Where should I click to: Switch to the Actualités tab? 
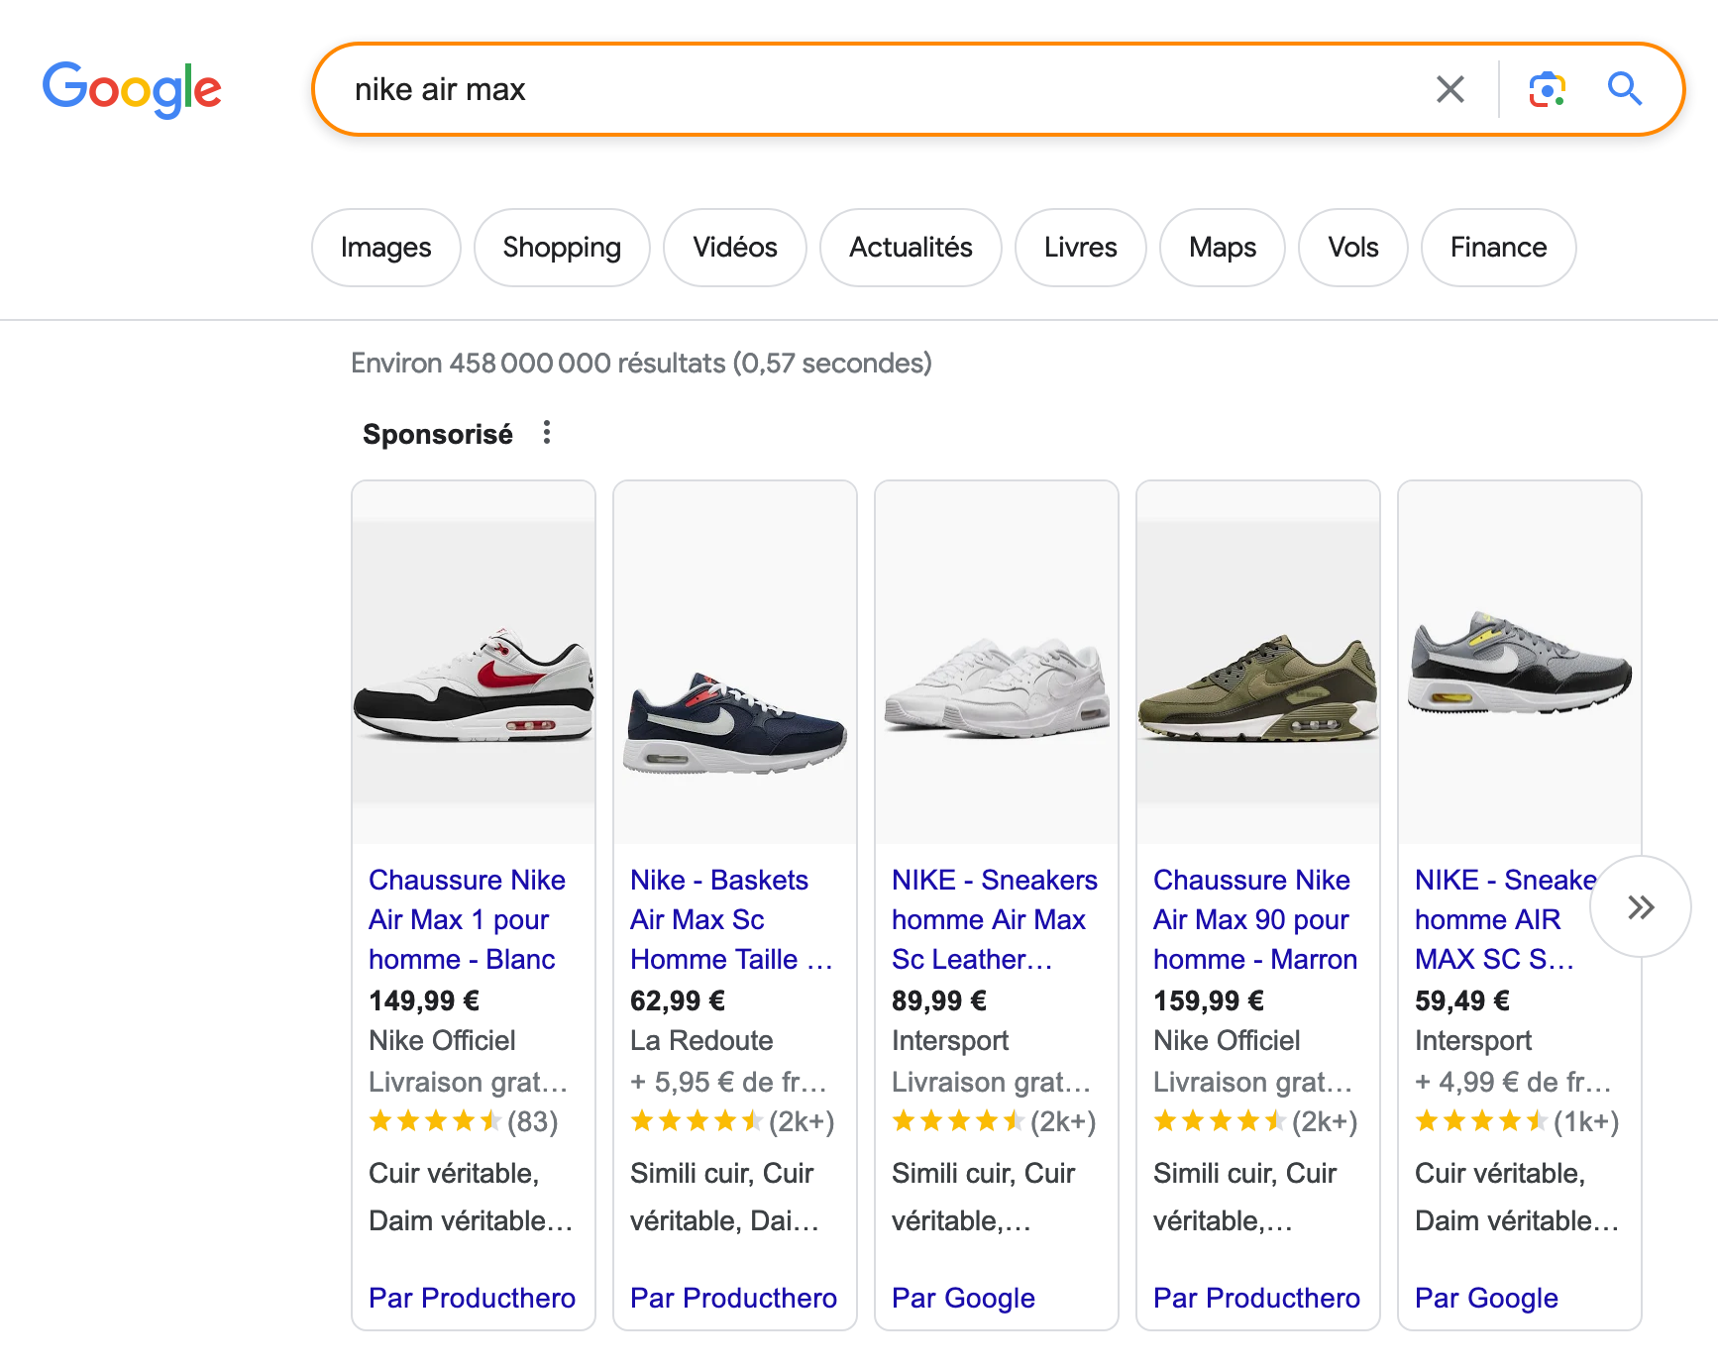click(x=911, y=248)
